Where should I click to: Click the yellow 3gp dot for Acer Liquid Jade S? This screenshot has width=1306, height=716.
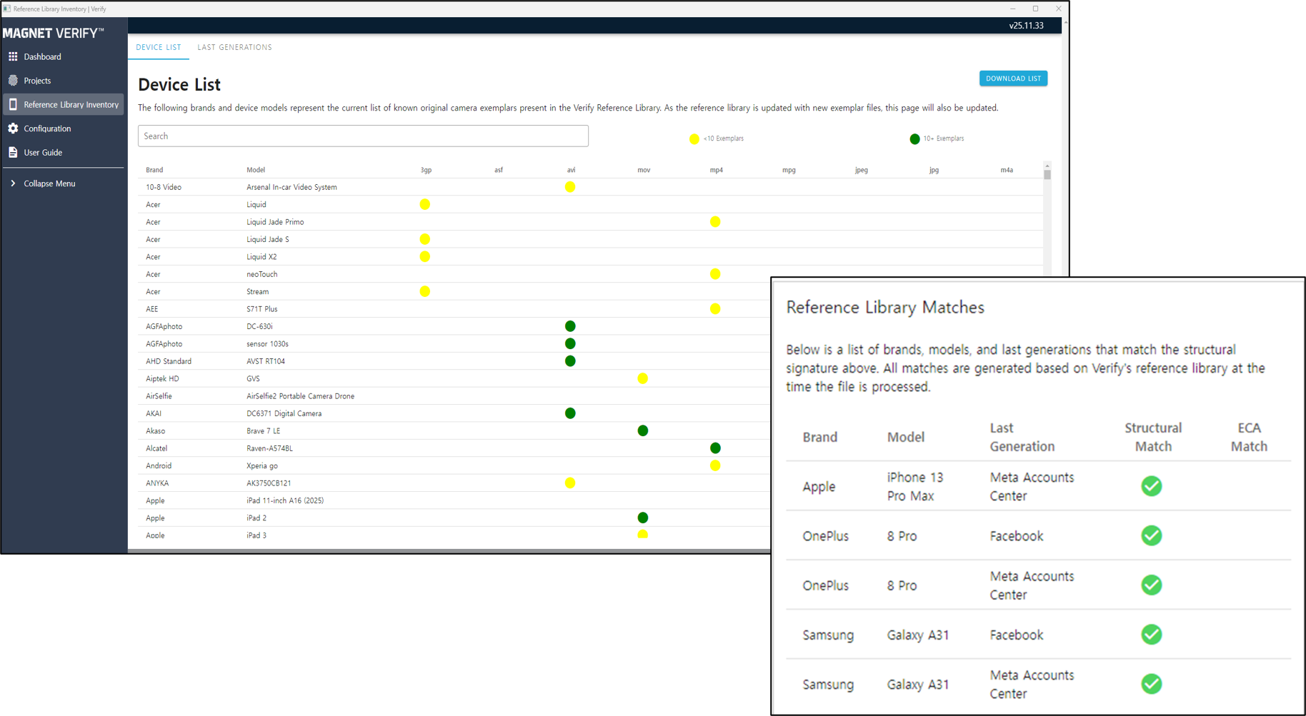[425, 239]
